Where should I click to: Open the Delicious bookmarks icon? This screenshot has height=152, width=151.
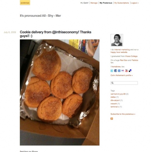pos(130,71)
